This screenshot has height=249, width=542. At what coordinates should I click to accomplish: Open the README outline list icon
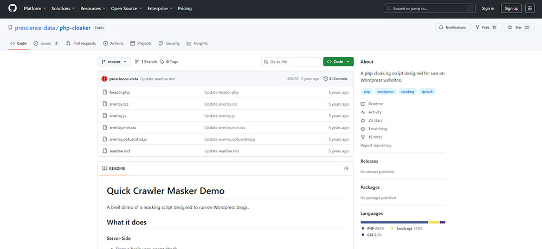(346, 168)
